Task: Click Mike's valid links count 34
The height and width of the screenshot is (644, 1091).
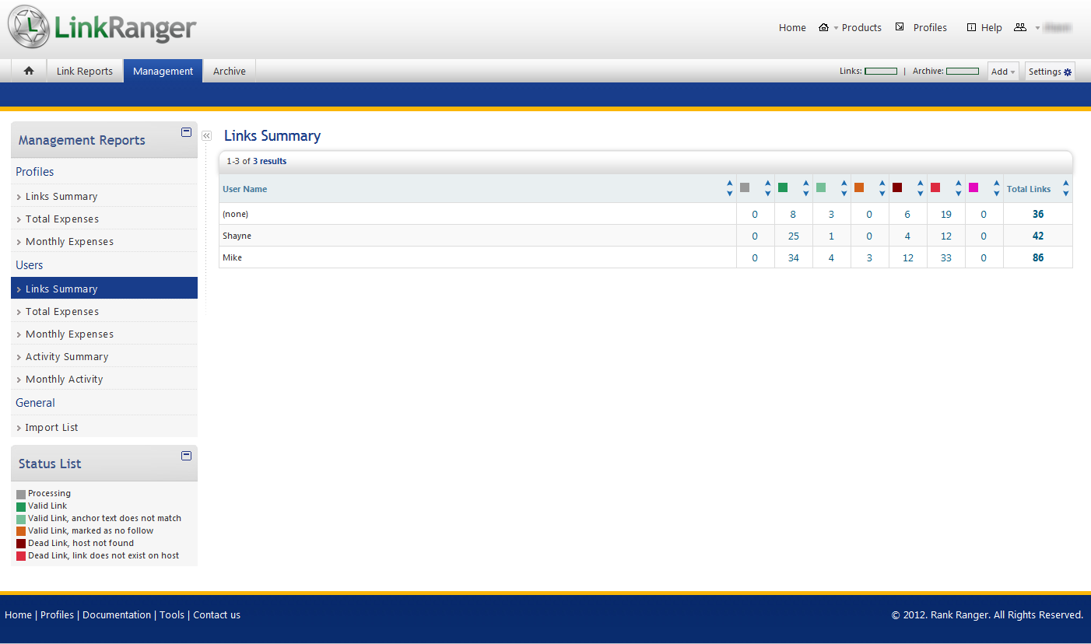Action: pyautogui.click(x=794, y=257)
